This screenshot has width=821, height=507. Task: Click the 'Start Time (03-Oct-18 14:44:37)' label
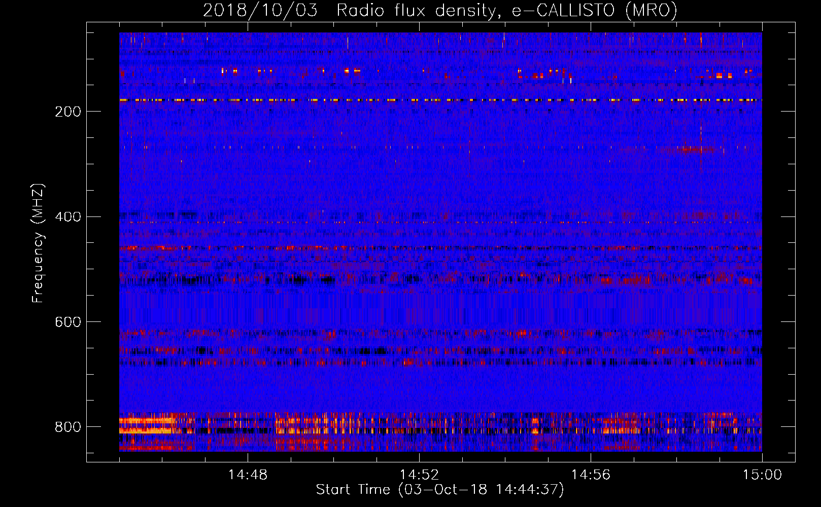click(x=440, y=490)
